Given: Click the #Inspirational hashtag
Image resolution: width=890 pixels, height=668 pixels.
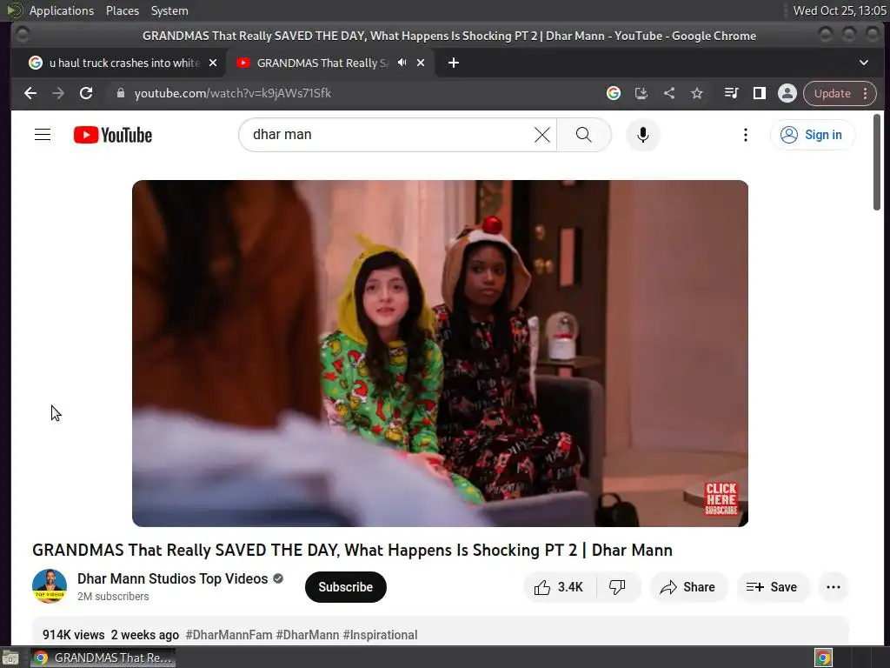Looking at the screenshot, I should [x=380, y=635].
